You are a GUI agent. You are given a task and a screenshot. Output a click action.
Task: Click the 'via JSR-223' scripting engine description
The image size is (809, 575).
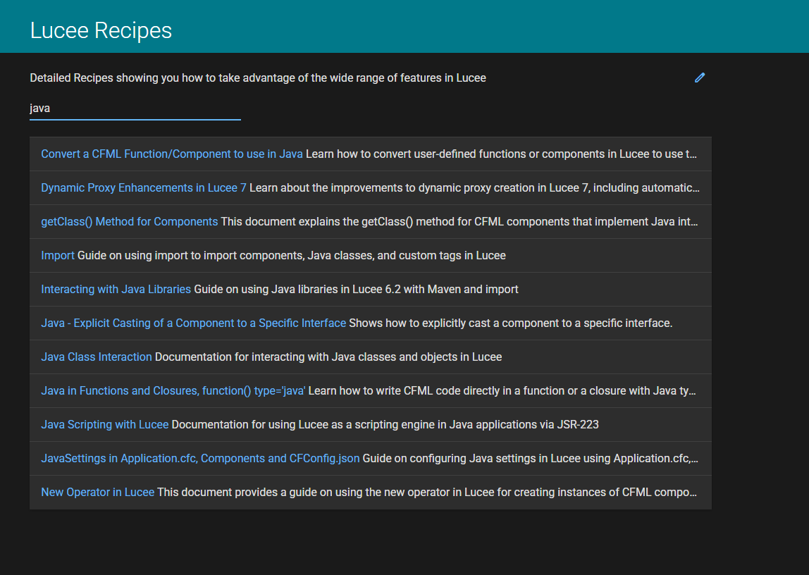pyautogui.click(x=385, y=424)
